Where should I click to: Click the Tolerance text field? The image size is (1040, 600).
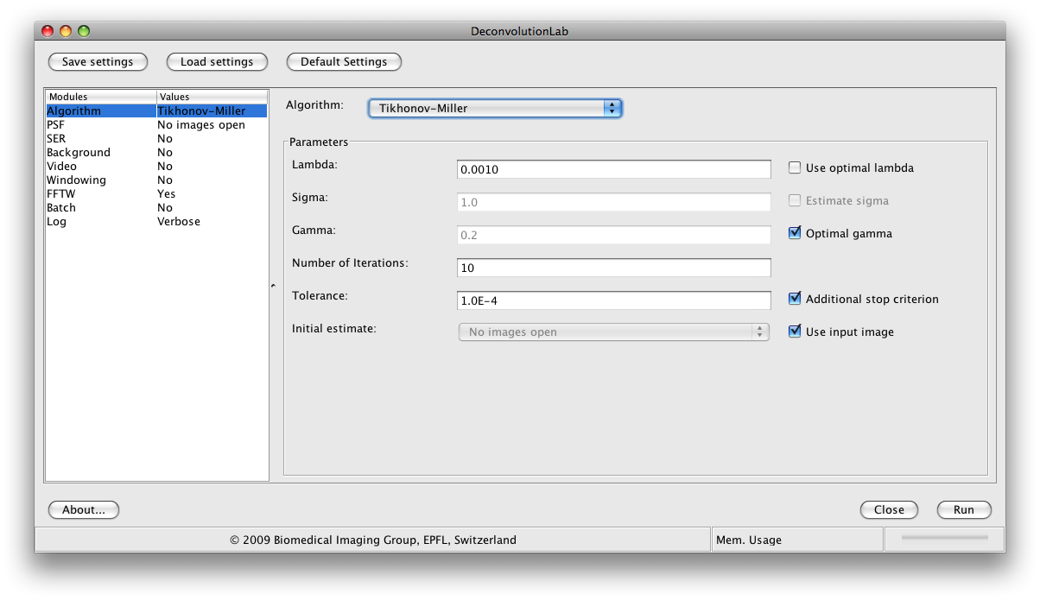click(x=613, y=300)
